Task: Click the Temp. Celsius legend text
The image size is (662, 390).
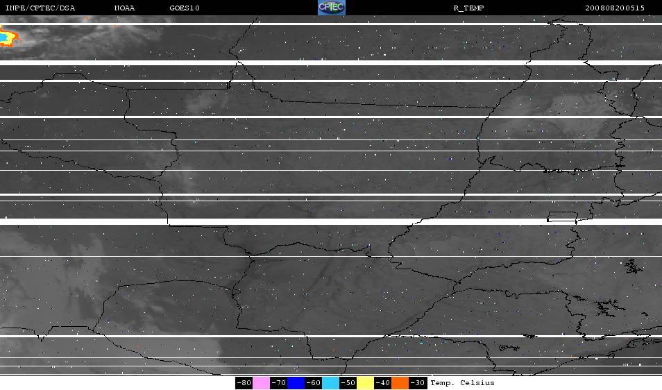Action: coord(462,382)
